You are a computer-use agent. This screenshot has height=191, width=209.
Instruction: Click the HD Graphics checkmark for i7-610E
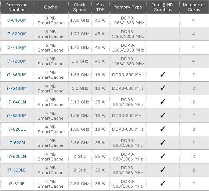point(163,183)
